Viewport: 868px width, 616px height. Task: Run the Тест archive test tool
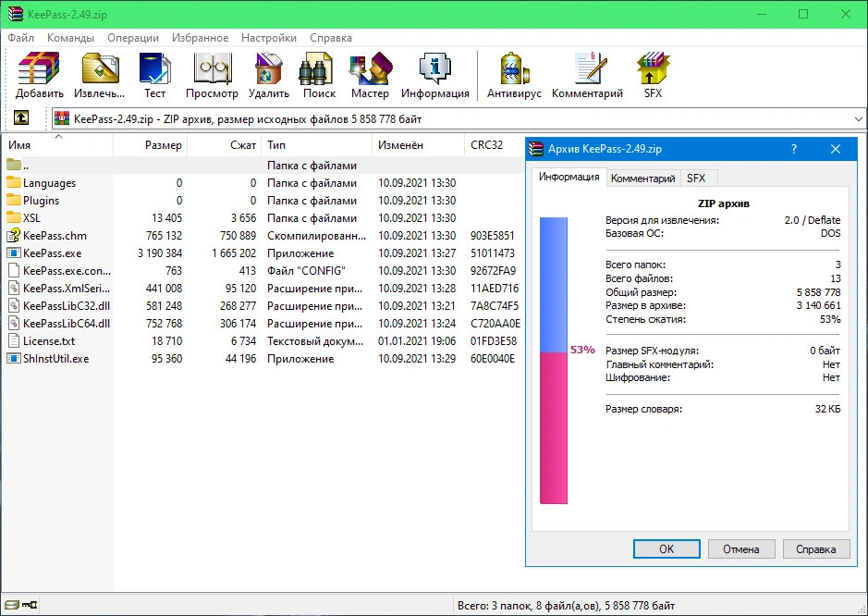(155, 68)
